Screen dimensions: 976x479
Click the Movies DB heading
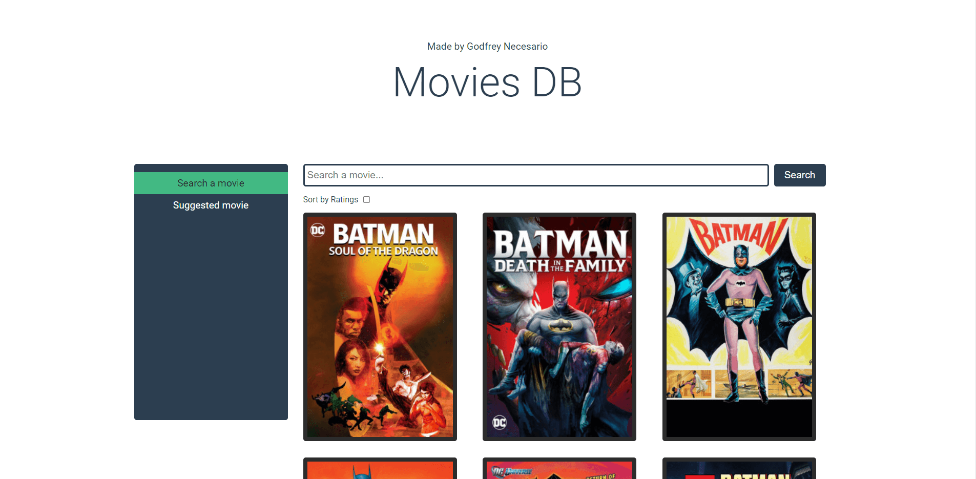[x=488, y=82]
